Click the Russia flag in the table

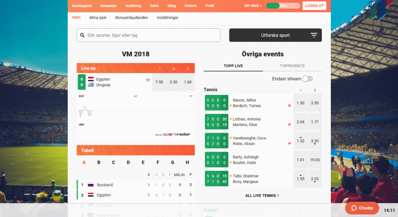91,185
